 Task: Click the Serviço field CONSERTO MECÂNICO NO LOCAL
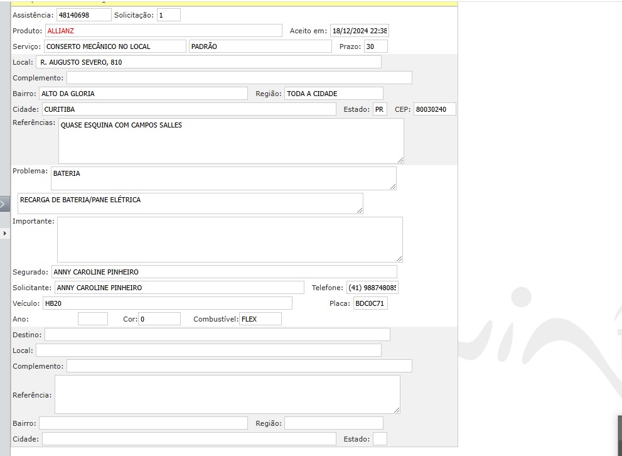tap(115, 46)
